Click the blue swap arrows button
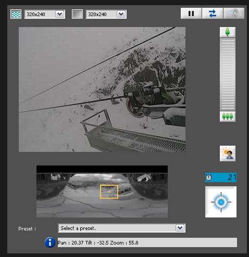This screenshot has height=257, width=249. [213, 14]
